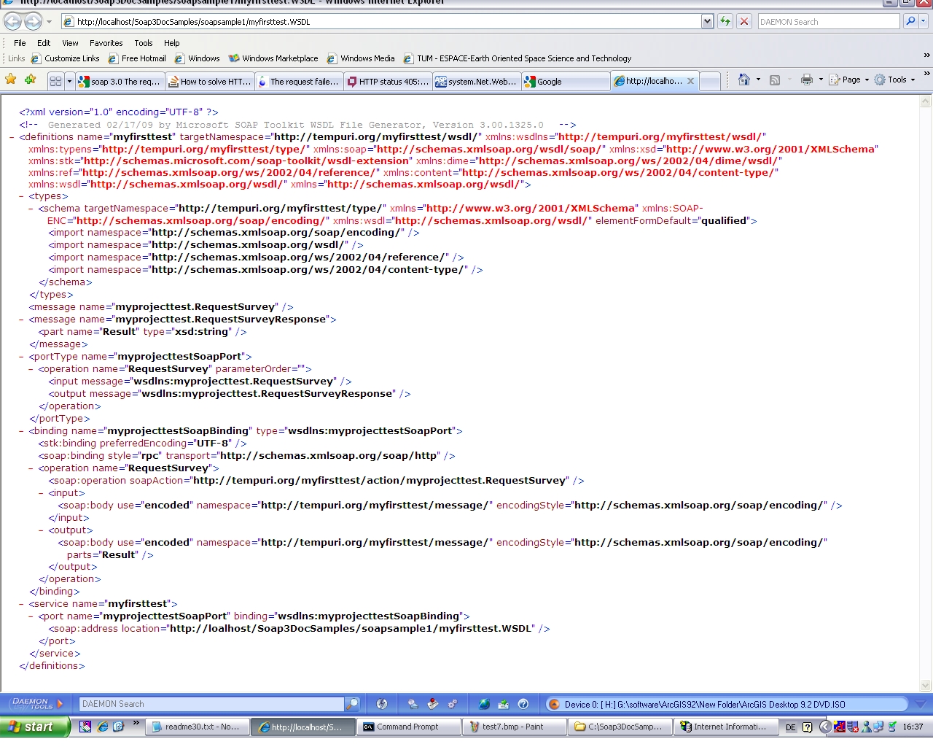Click Device 0 ArcGIS DVD.ISO mount entry
Viewport: 933px width, 747px height.
click(x=727, y=704)
